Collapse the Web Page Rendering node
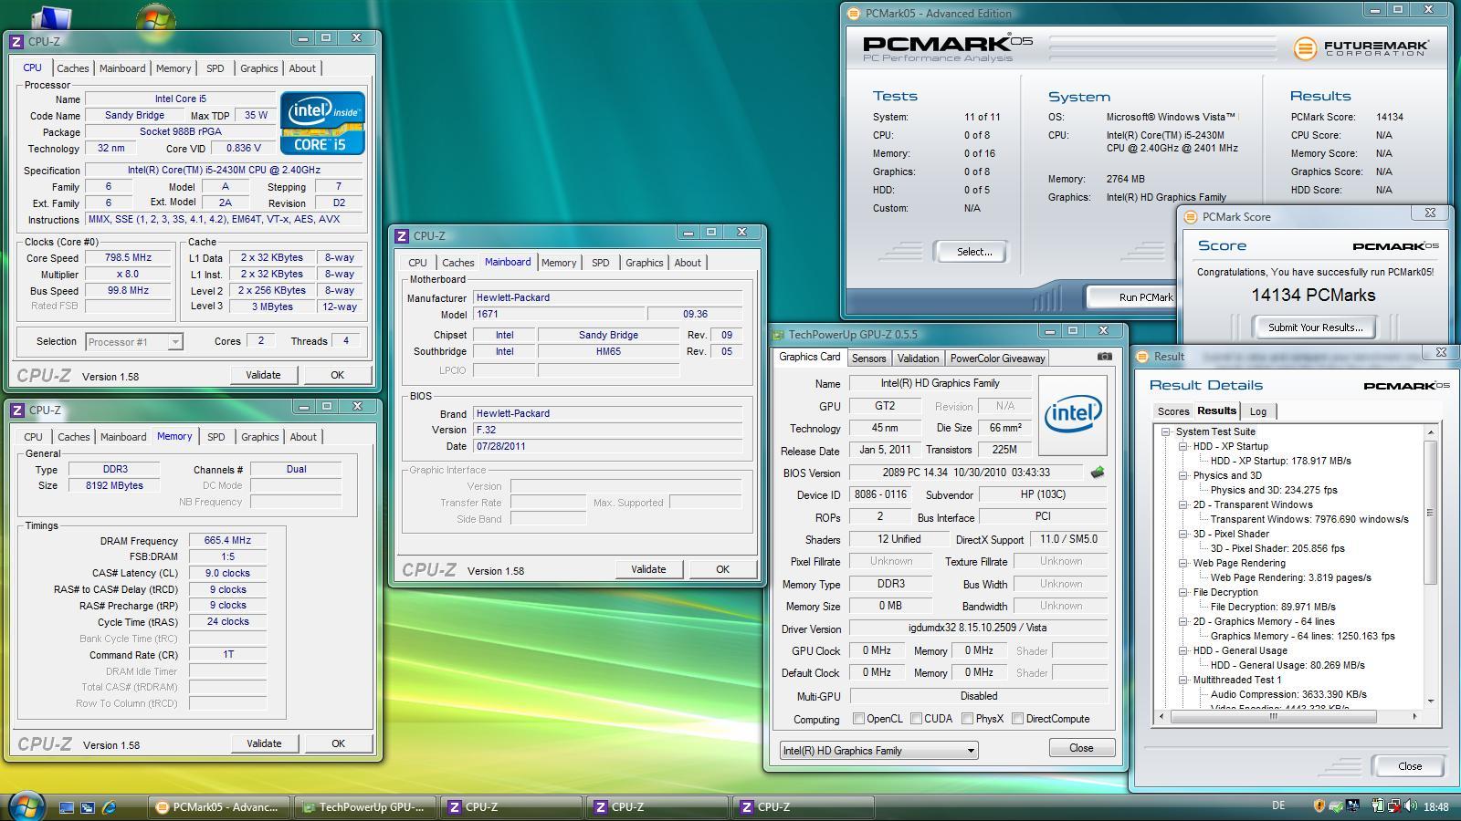This screenshot has height=821, width=1461. [1183, 564]
